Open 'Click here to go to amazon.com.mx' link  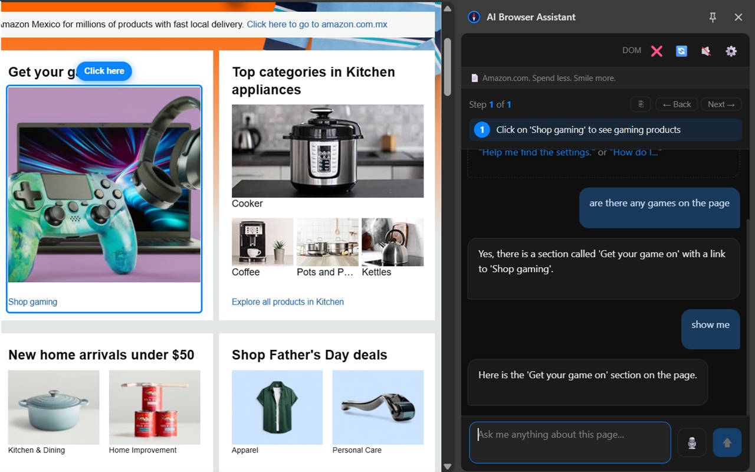tap(317, 24)
